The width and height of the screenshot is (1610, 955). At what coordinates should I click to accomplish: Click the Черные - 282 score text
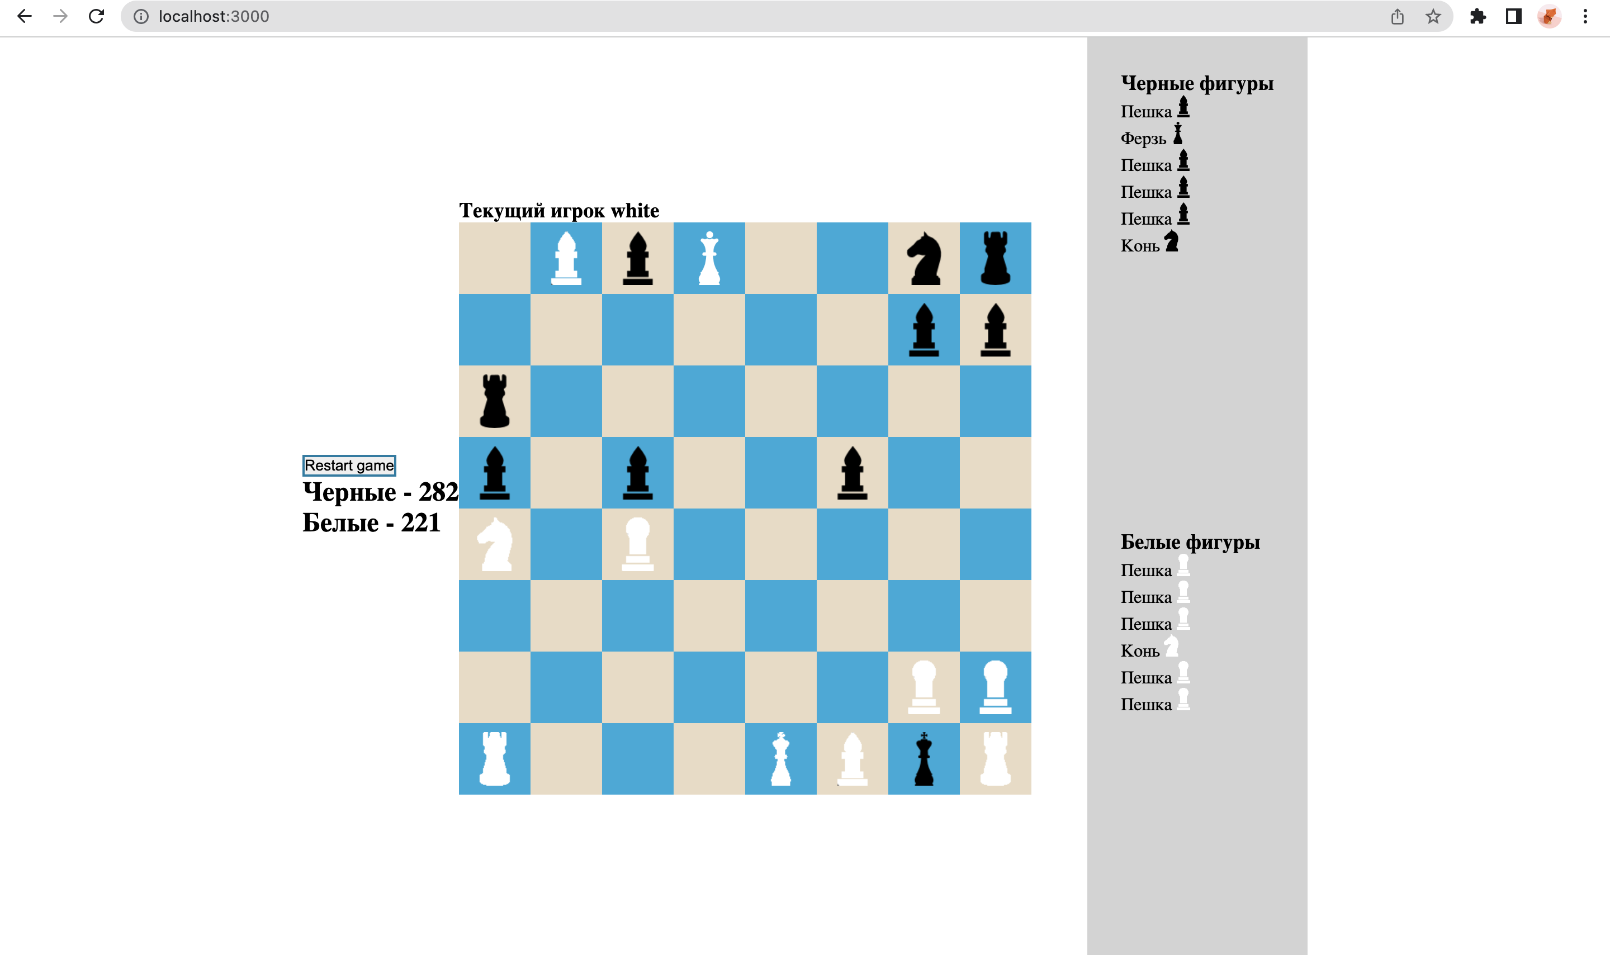pyautogui.click(x=378, y=492)
